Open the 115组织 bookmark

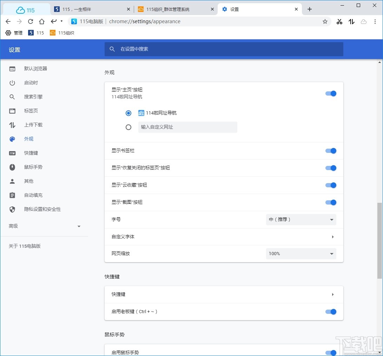(x=62, y=33)
